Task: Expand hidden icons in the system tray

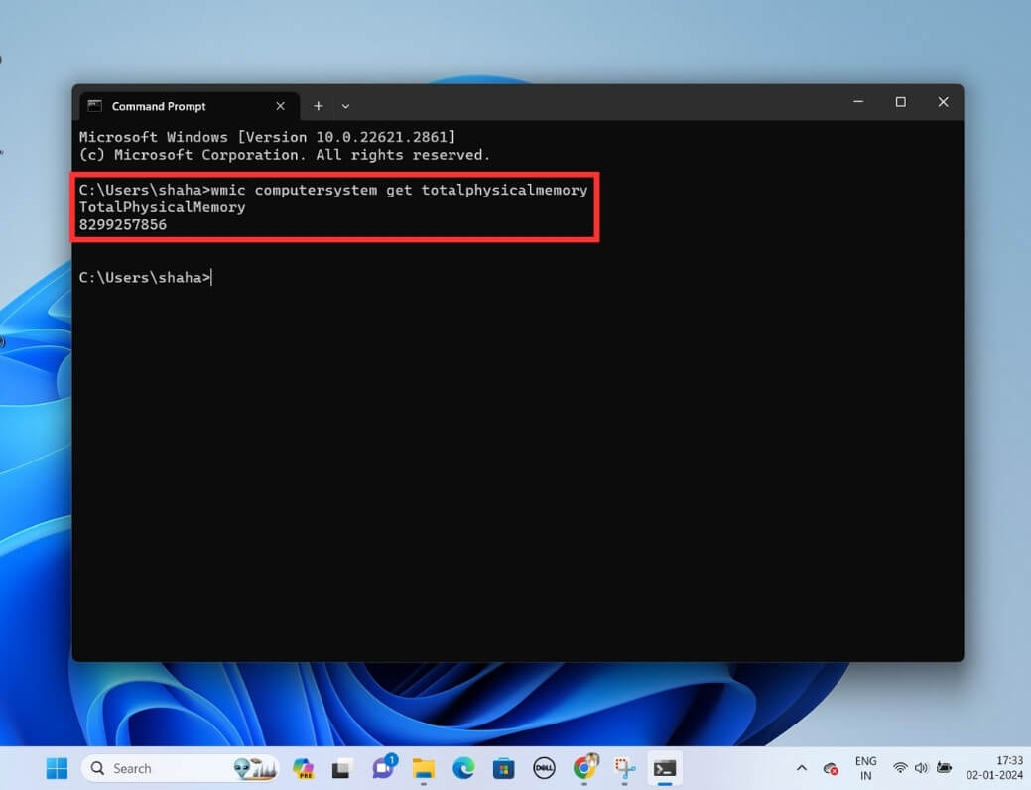Action: coord(802,768)
